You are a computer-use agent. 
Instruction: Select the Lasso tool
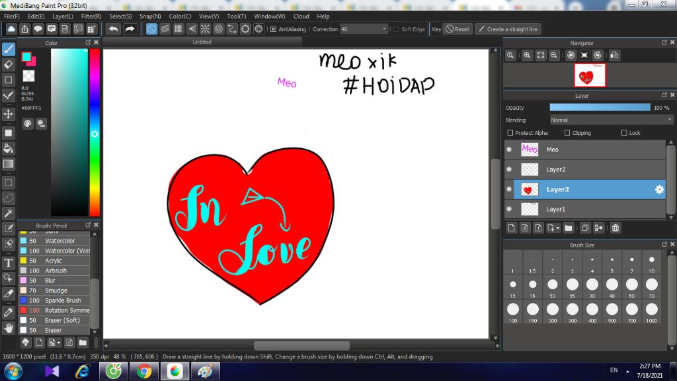(x=8, y=198)
